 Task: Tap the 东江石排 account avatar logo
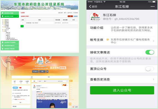coord(95,17)
